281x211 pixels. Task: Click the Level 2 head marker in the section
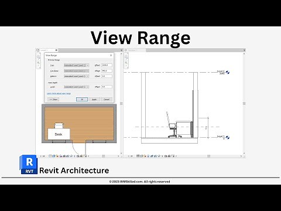click(228, 73)
